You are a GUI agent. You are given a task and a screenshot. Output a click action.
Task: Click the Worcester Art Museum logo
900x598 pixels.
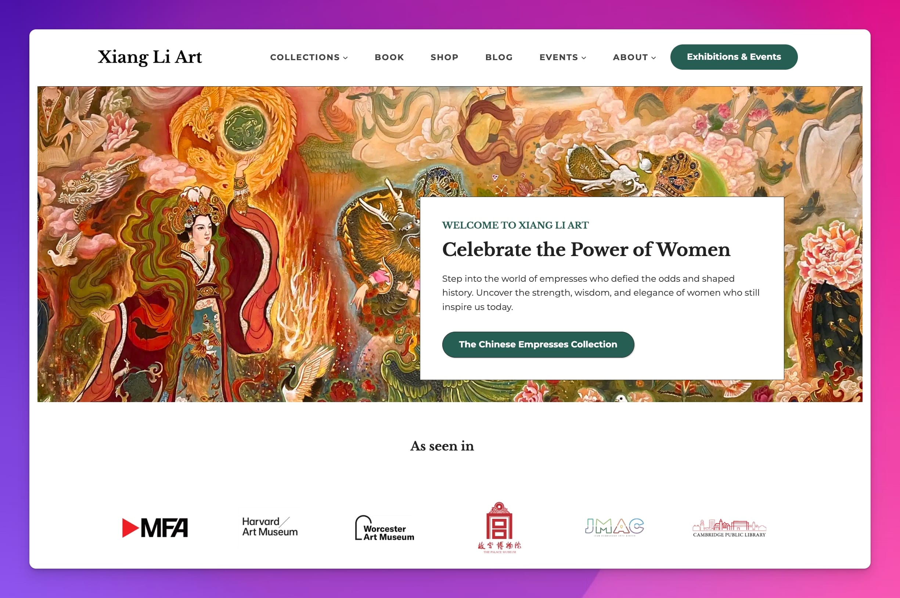(x=384, y=528)
